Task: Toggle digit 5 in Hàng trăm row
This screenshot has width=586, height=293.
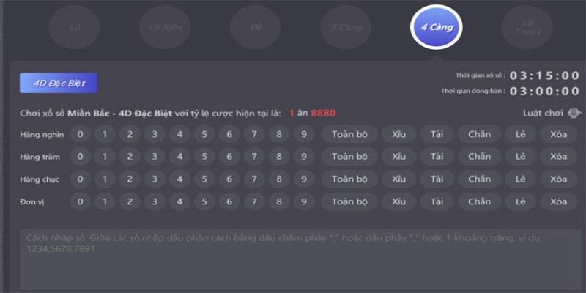Action: tap(204, 156)
